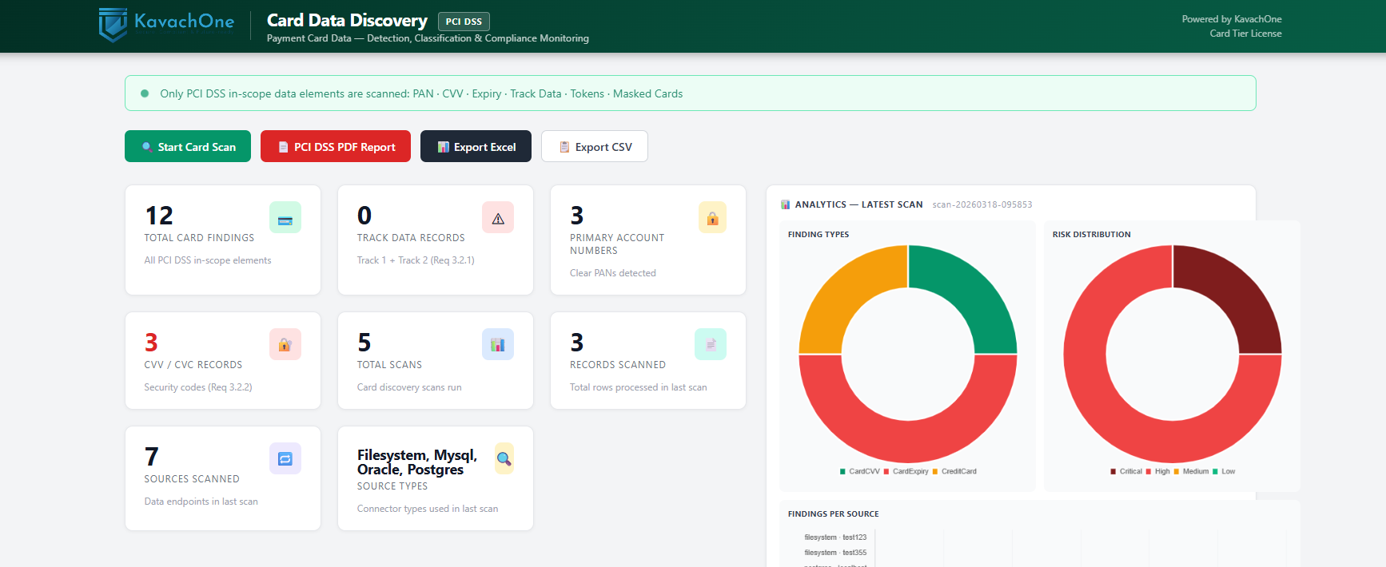Image resolution: width=1386 pixels, height=567 pixels.
Task: Click the lock icon on CVV / CVC Records
Action: [285, 345]
